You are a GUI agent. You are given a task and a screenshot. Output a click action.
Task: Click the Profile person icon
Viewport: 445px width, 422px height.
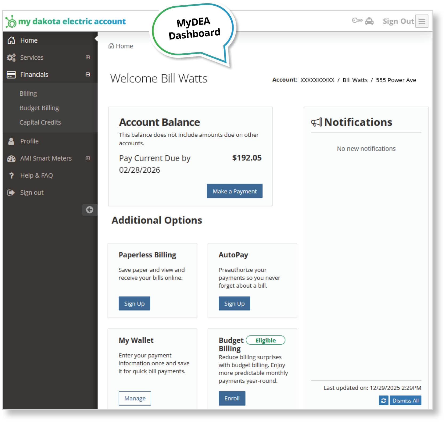(11, 141)
